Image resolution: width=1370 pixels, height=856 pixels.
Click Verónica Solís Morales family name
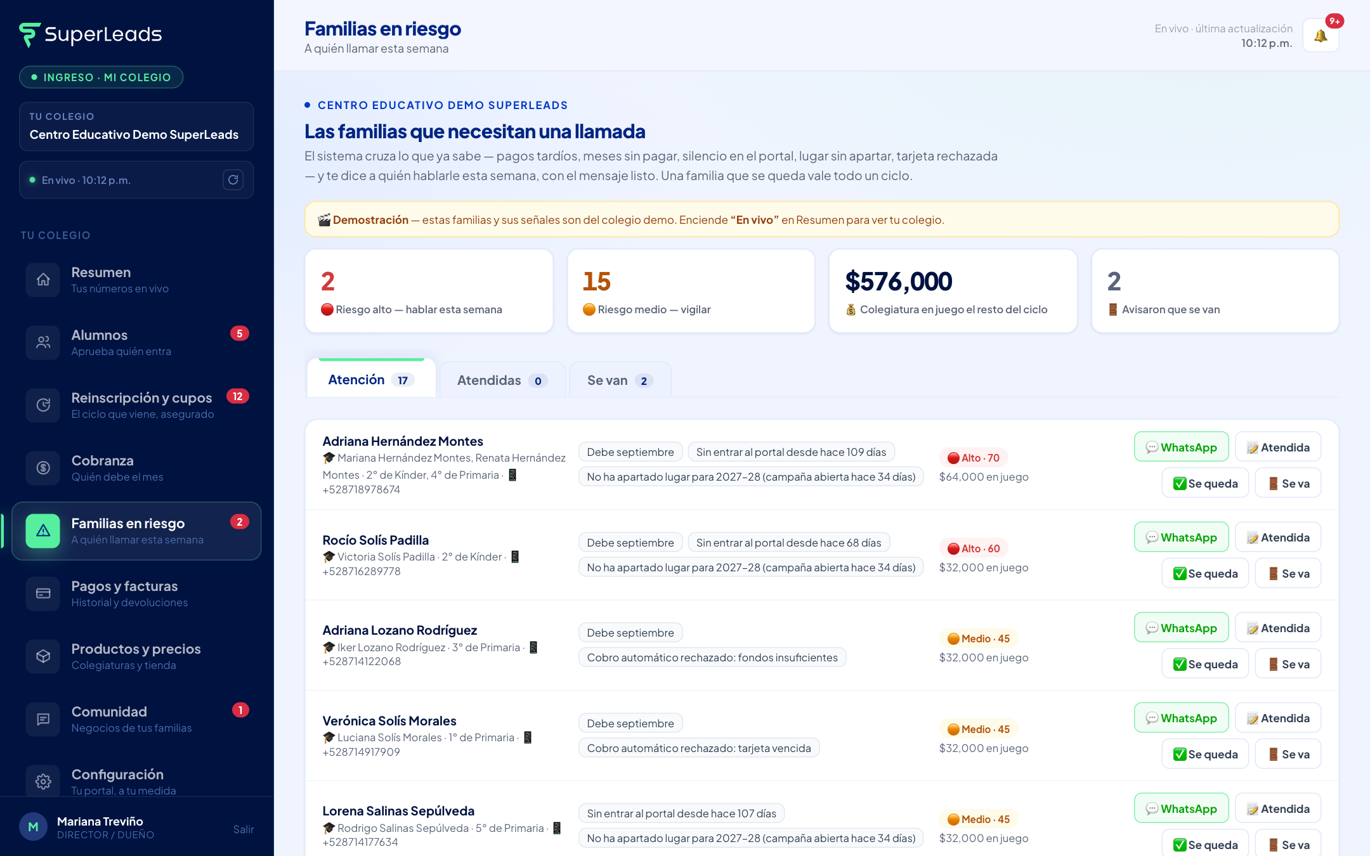[389, 721]
